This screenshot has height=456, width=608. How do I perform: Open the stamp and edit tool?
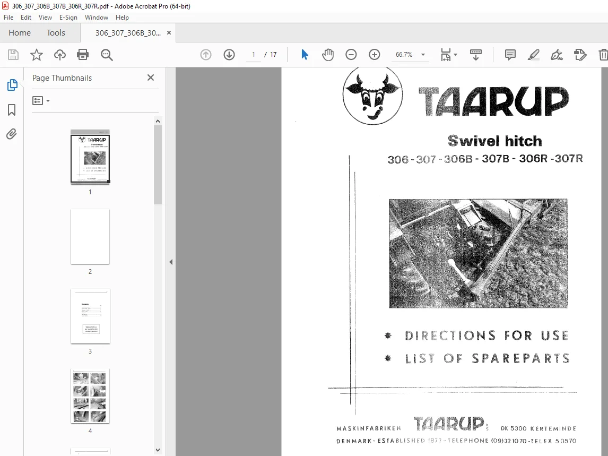(580, 55)
